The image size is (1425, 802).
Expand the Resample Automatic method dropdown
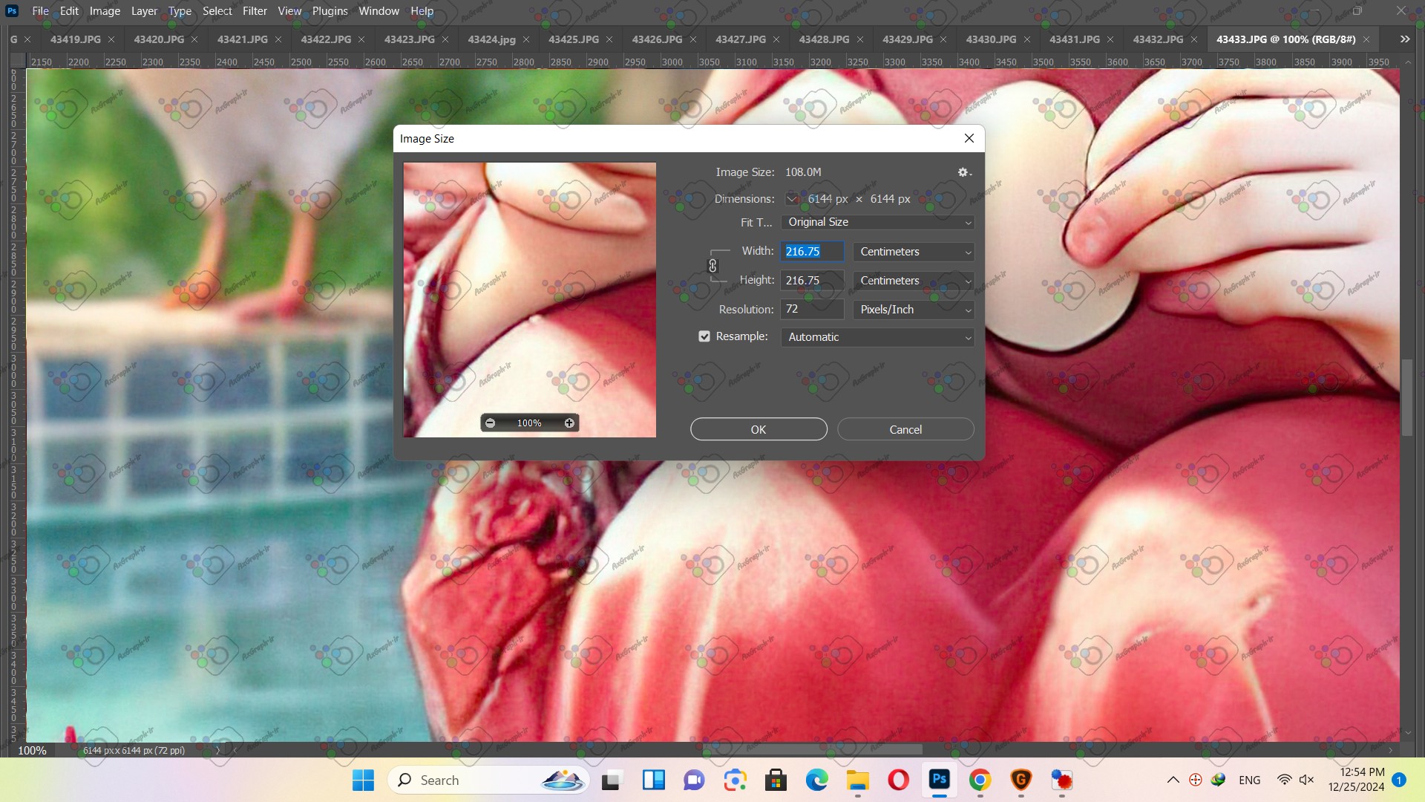coord(877,337)
